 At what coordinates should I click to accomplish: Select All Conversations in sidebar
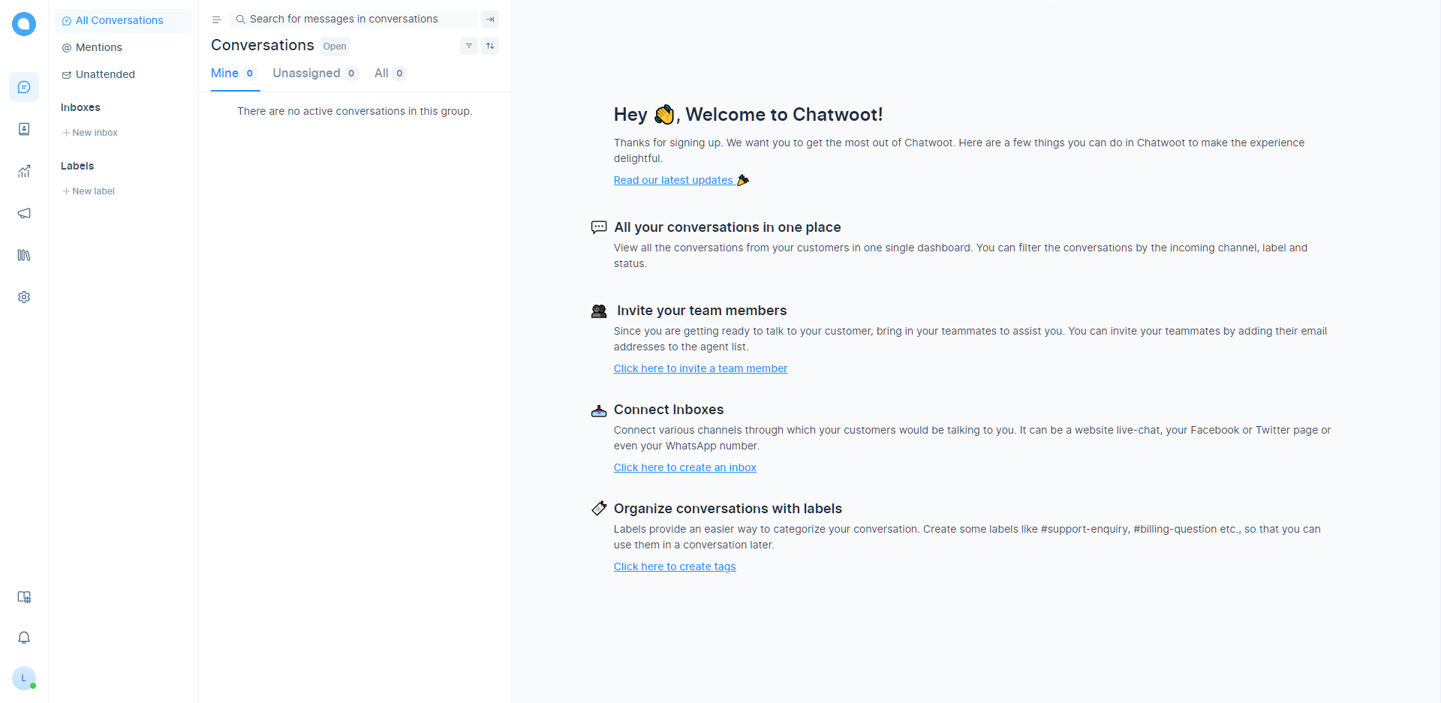[123, 20]
